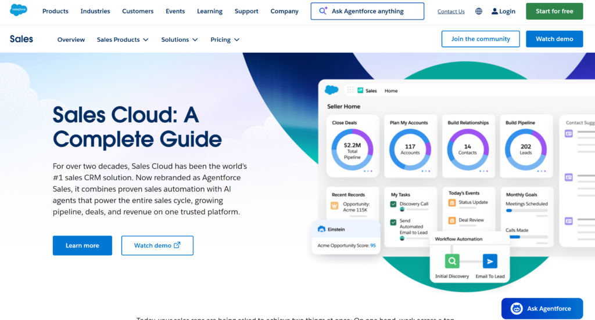This screenshot has height=320, width=595.
Task: Click the app launcher grid icon in dashboard
Action: pyautogui.click(x=350, y=90)
